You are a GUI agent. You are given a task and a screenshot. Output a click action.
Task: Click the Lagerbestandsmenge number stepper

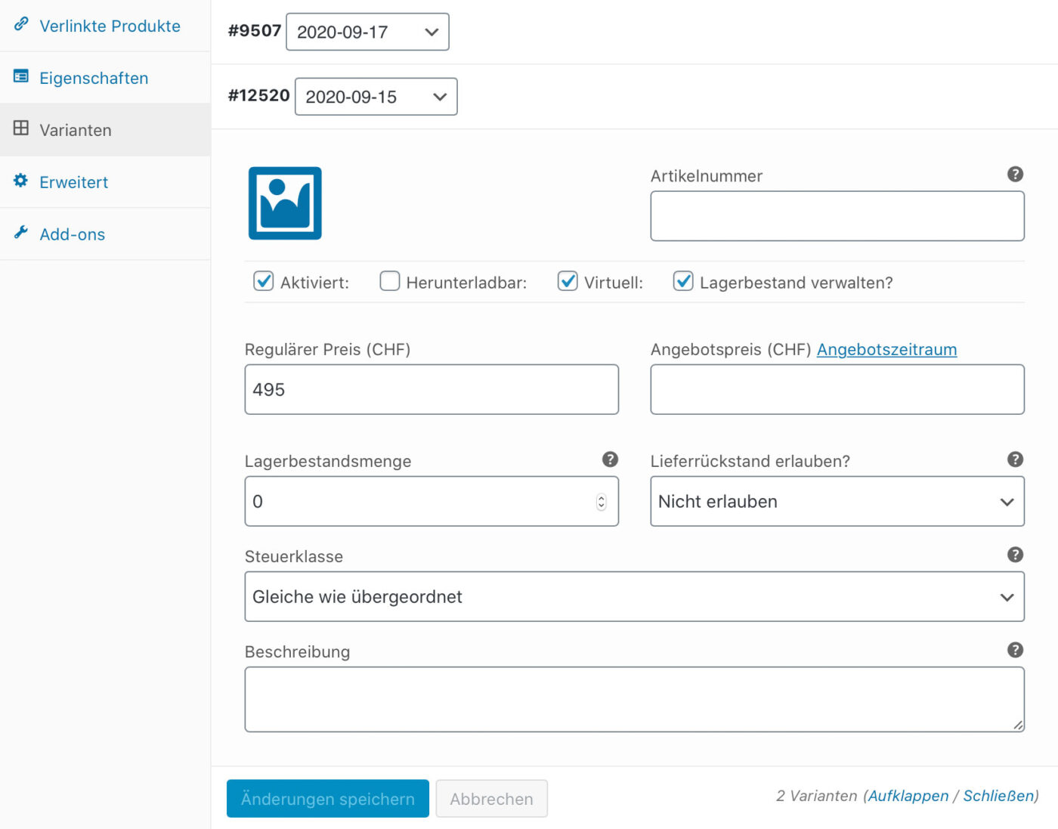[602, 502]
